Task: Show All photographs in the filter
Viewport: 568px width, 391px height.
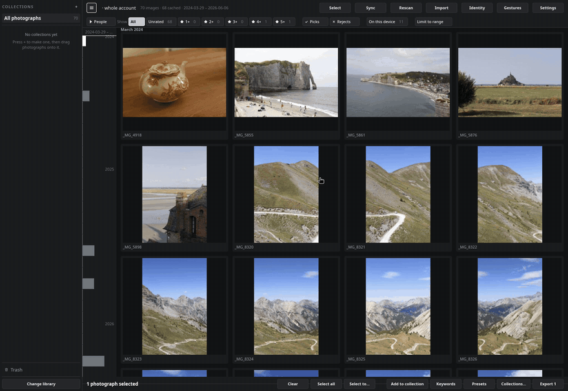Action: (136, 22)
